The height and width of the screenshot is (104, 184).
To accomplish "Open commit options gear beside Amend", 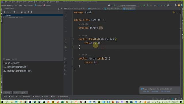I will 13,59.
